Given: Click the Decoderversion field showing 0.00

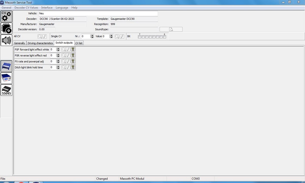Looking at the screenshot, I should 47,29.
